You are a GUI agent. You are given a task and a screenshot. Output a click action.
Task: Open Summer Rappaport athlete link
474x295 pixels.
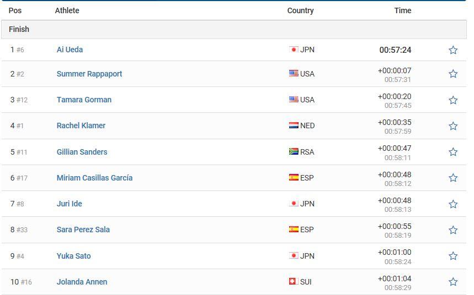(x=89, y=74)
